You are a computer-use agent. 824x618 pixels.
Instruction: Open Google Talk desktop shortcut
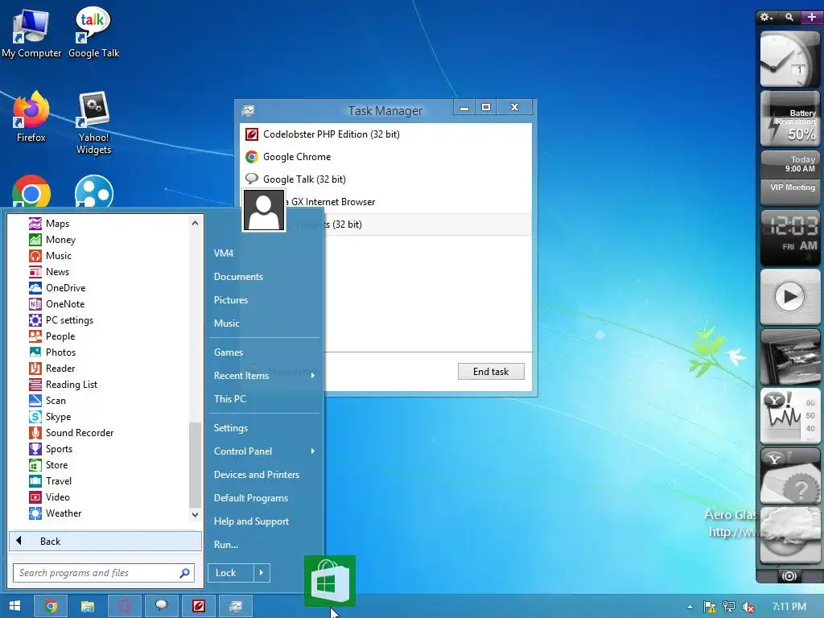coord(93,33)
